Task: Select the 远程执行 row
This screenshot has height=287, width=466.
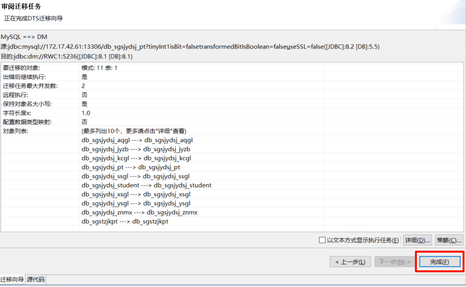Action: pos(16,95)
